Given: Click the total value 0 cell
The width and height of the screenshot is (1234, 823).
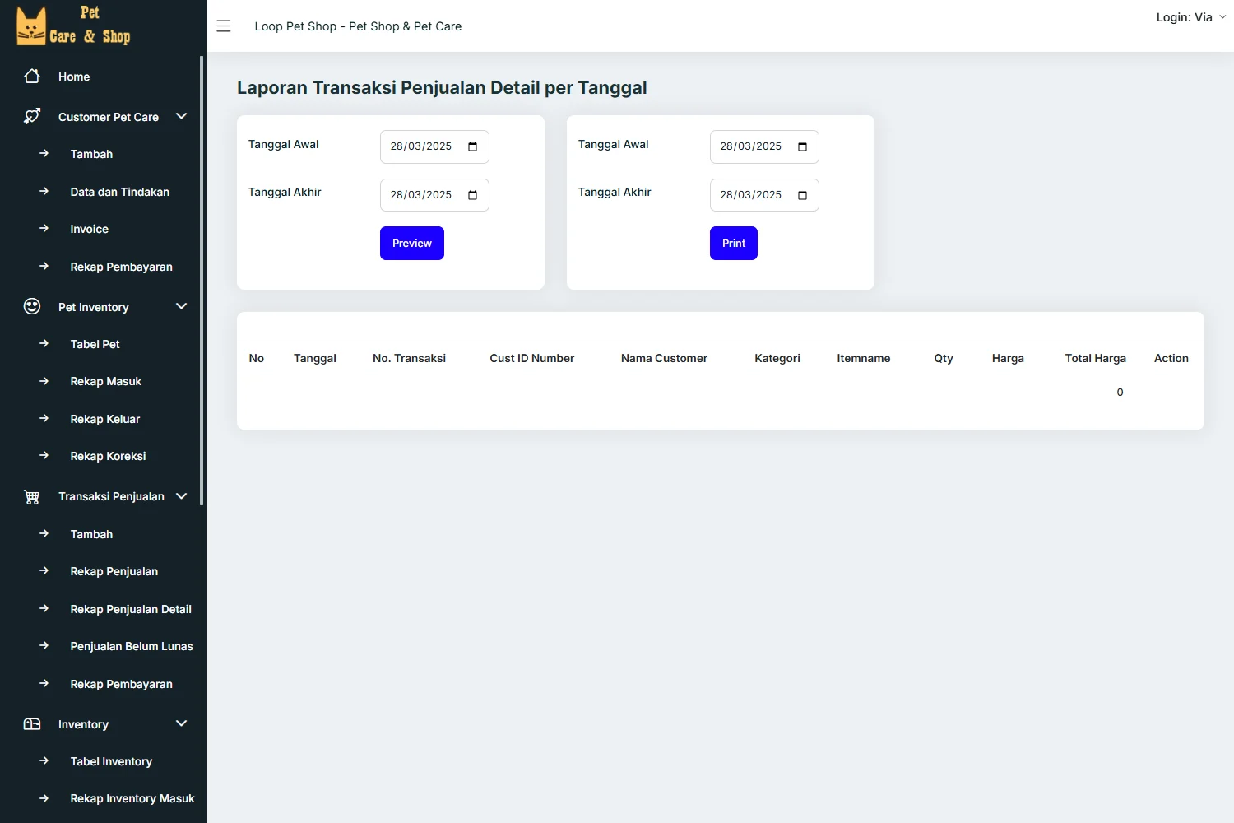Looking at the screenshot, I should (1120, 392).
